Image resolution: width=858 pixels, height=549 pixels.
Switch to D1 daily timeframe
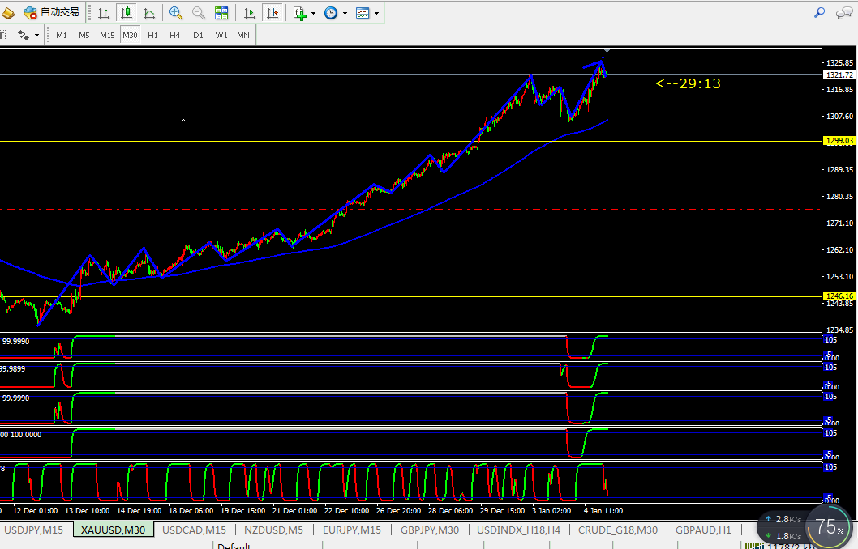(198, 35)
